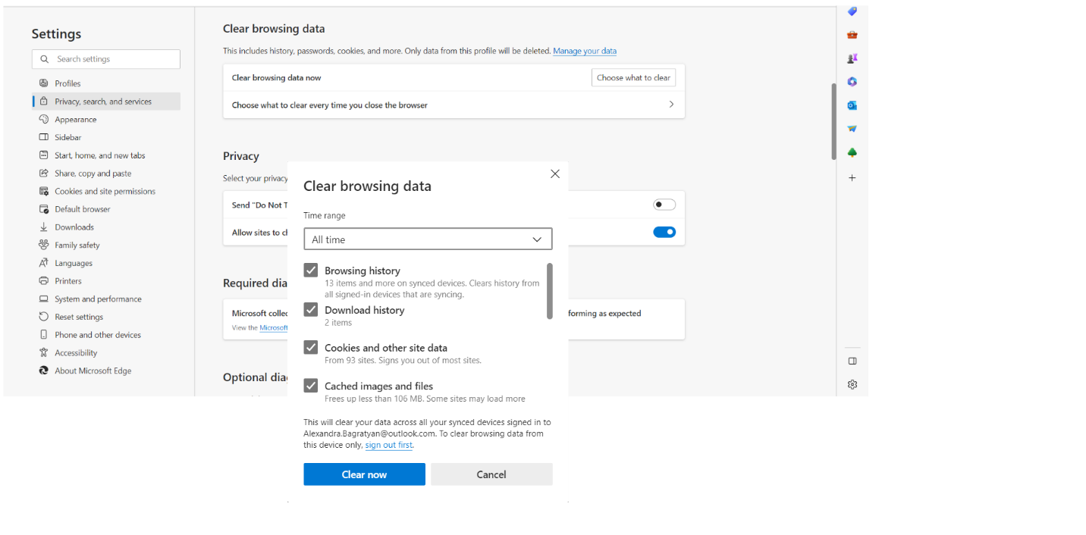This screenshot has height=535, width=1086.
Task: Open sidebar settings gear at bottom right
Action: point(852,384)
